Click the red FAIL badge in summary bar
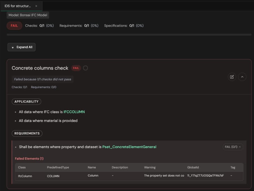Screen dimensions: 254x191 (14, 26)
